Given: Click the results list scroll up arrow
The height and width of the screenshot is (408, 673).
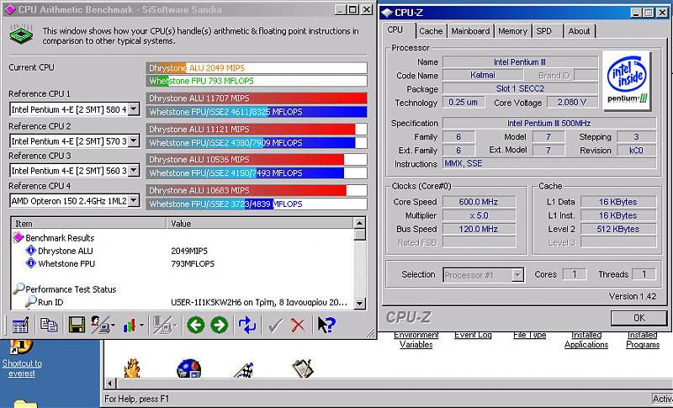Looking at the screenshot, I should coord(359,223).
